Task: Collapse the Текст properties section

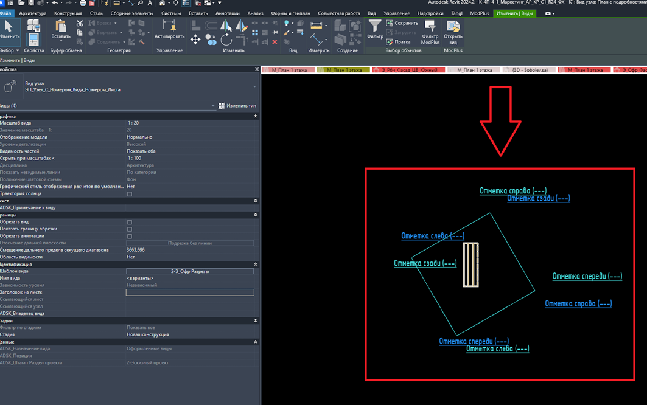Action: [x=256, y=201]
